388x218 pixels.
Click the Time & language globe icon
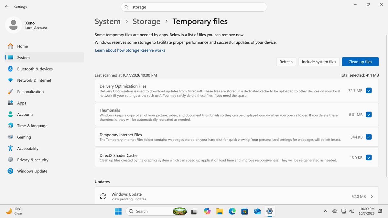click(10, 126)
